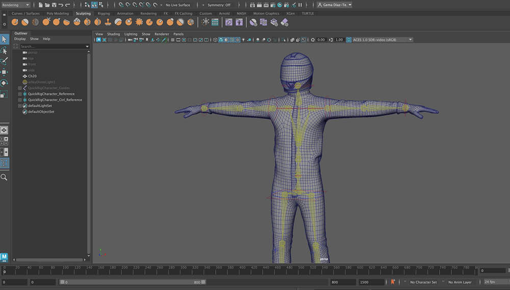Pick the first sculpt brush on shelf

15,22
